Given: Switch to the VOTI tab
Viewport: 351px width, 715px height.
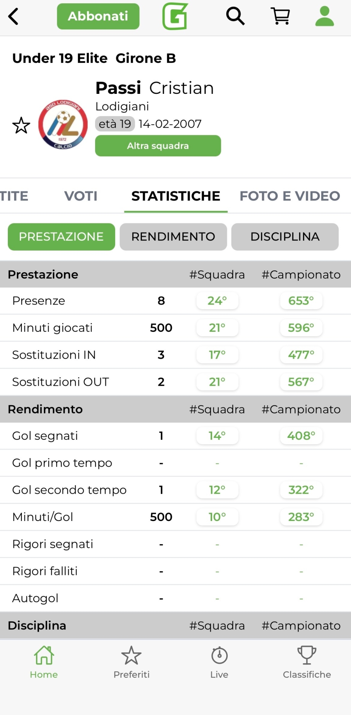Looking at the screenshot, I should click(x=81, y=196).
